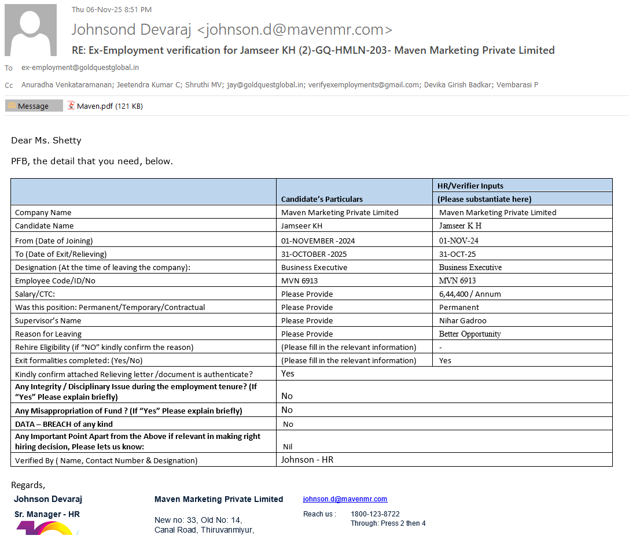Image resolution: width=629 pixels, height=539 pixels.
Task: Click Cc recipient Vembarasi P
Action: pos(517,84)
